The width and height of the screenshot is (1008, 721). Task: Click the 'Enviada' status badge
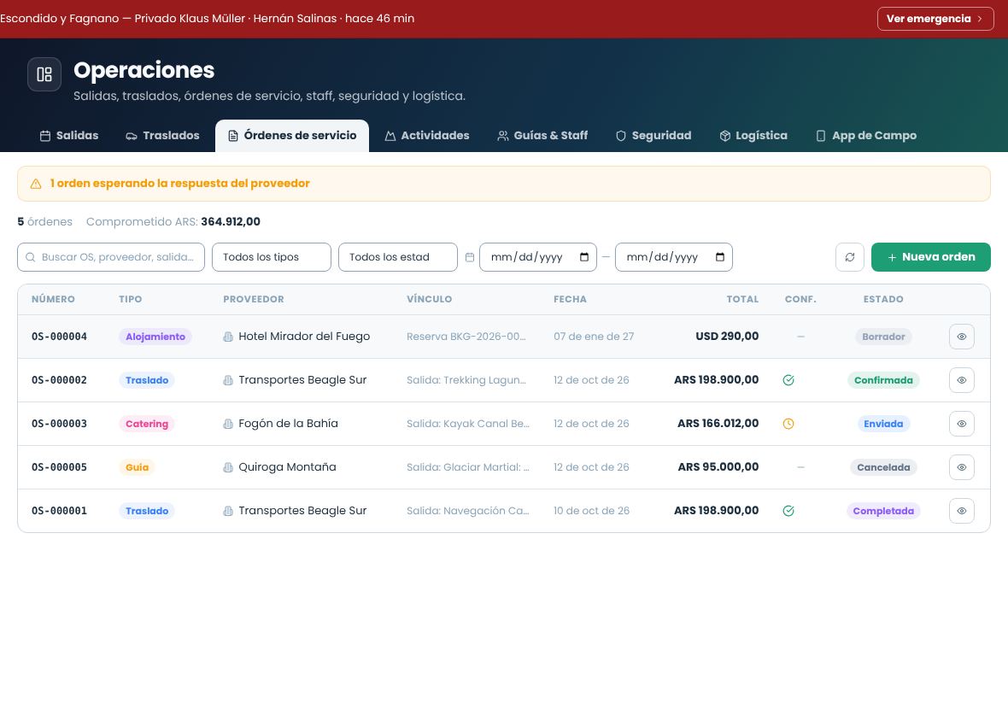point(883,424)
